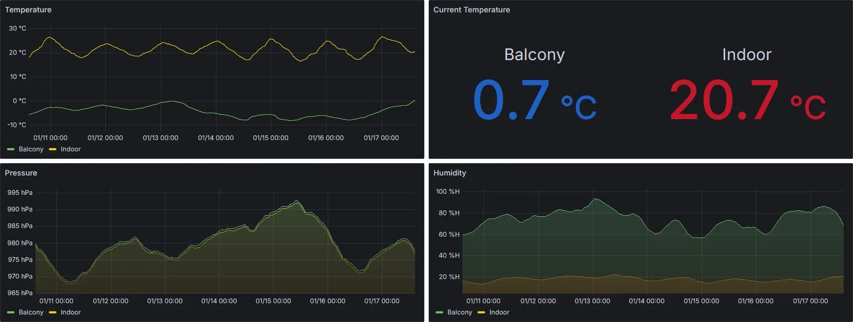Toggle Indoor series in the Temperature legend

point(70,149)
